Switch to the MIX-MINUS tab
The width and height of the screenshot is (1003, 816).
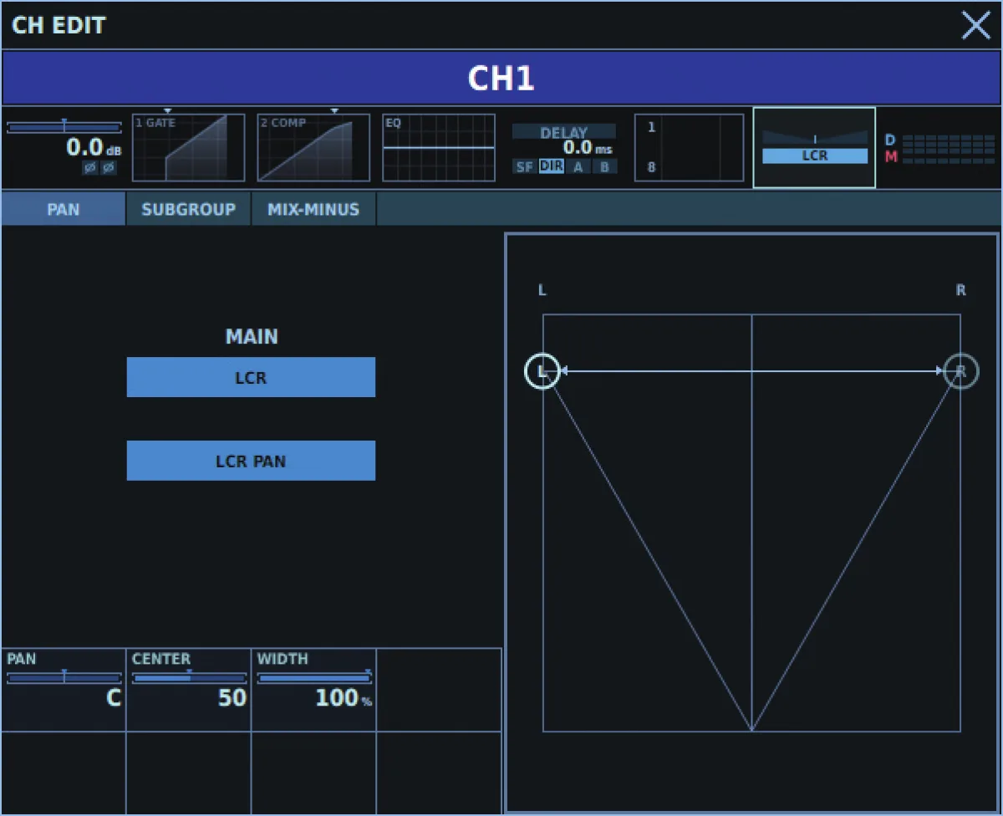point(313,209)
